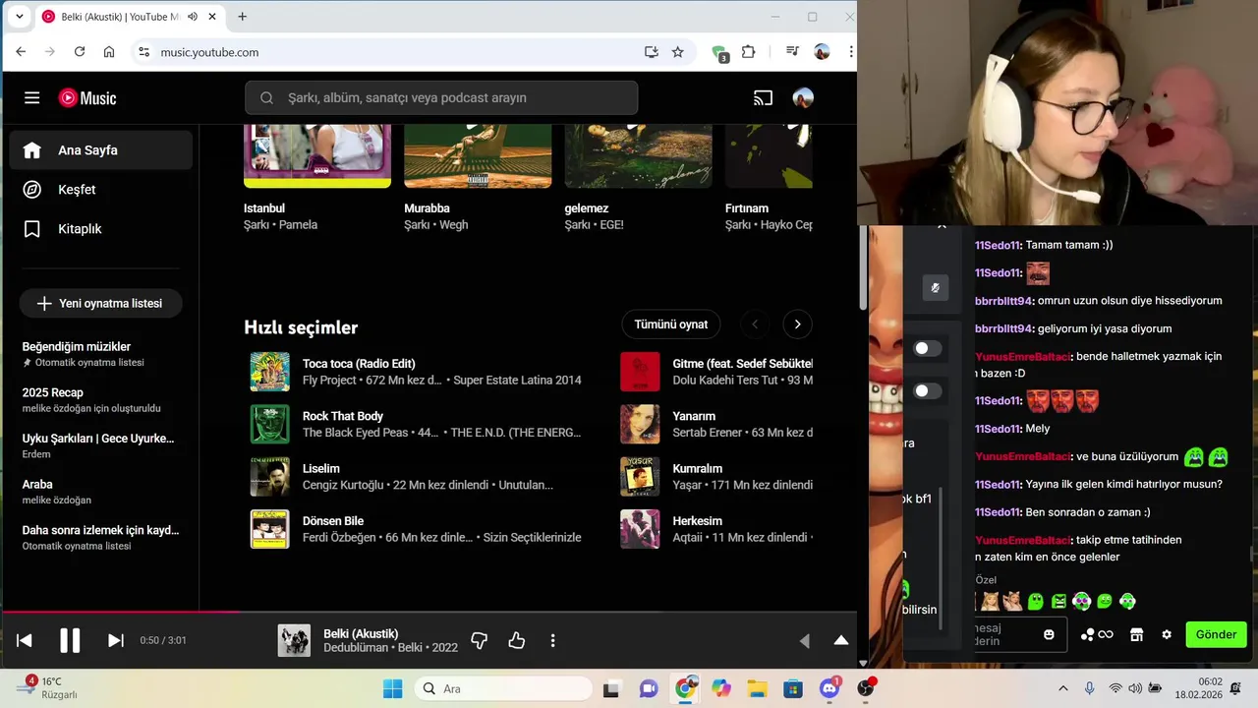The image size is (1258, 708).
Task: Open Kitaplık in sidebar
Action: 101,229
